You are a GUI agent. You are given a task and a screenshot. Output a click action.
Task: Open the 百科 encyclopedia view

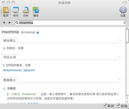tap(26, 12)
